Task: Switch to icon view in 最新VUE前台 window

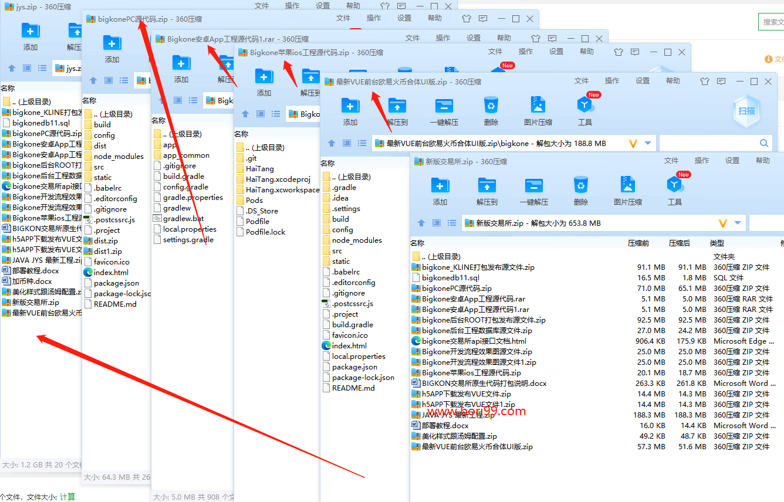Action: point(347,143)
